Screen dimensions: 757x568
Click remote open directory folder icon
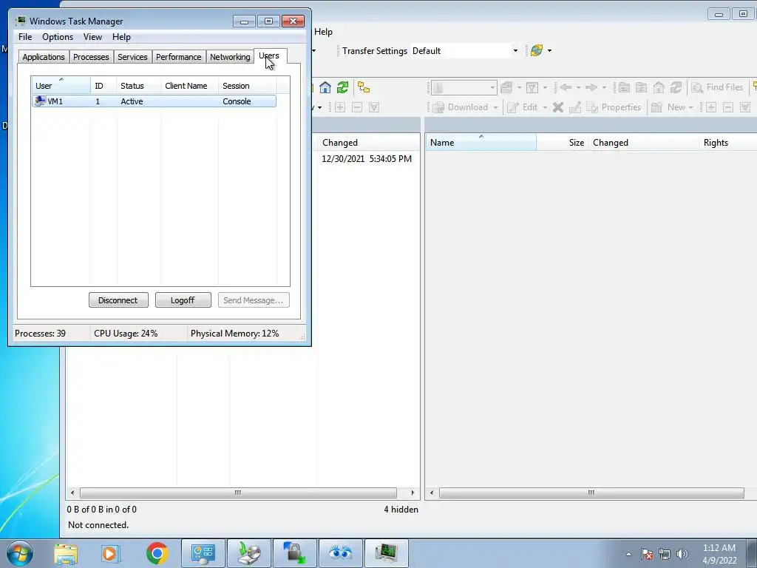click(506, 87)
